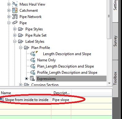Select Length Description and Slope label style
The width and height of the screenshot is (122, 119).
[x=67, y=54]
